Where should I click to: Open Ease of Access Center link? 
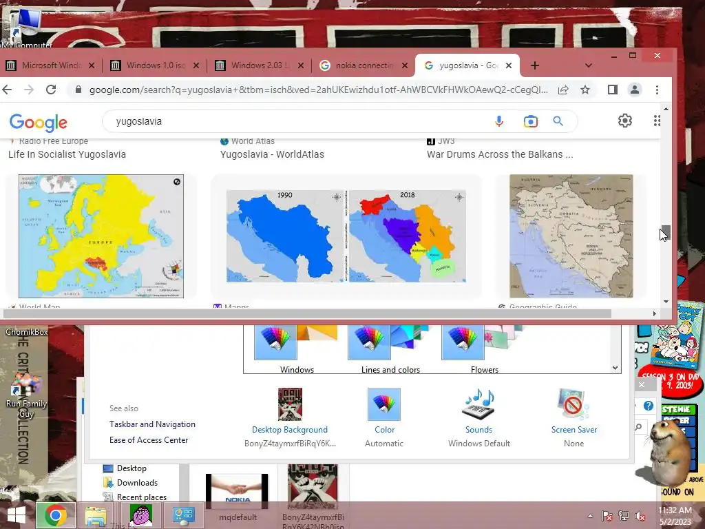[x=149, y=440]
